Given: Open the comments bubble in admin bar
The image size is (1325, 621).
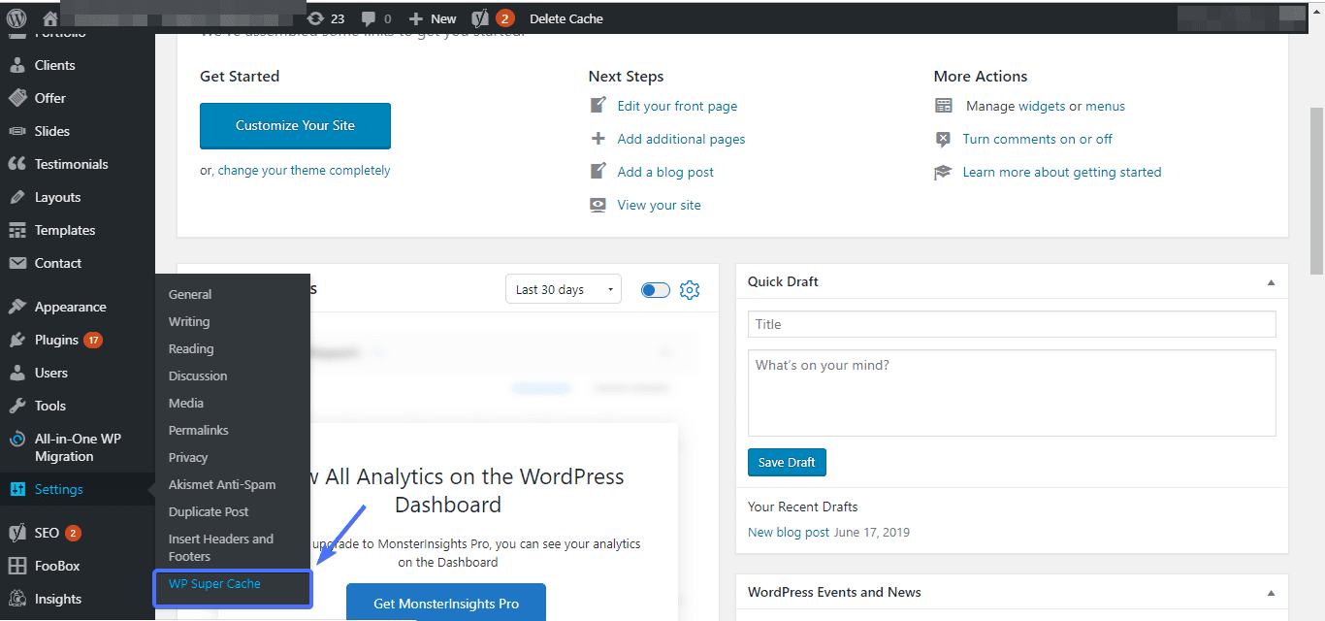Looking at the screenshot, I should (375, 18).
